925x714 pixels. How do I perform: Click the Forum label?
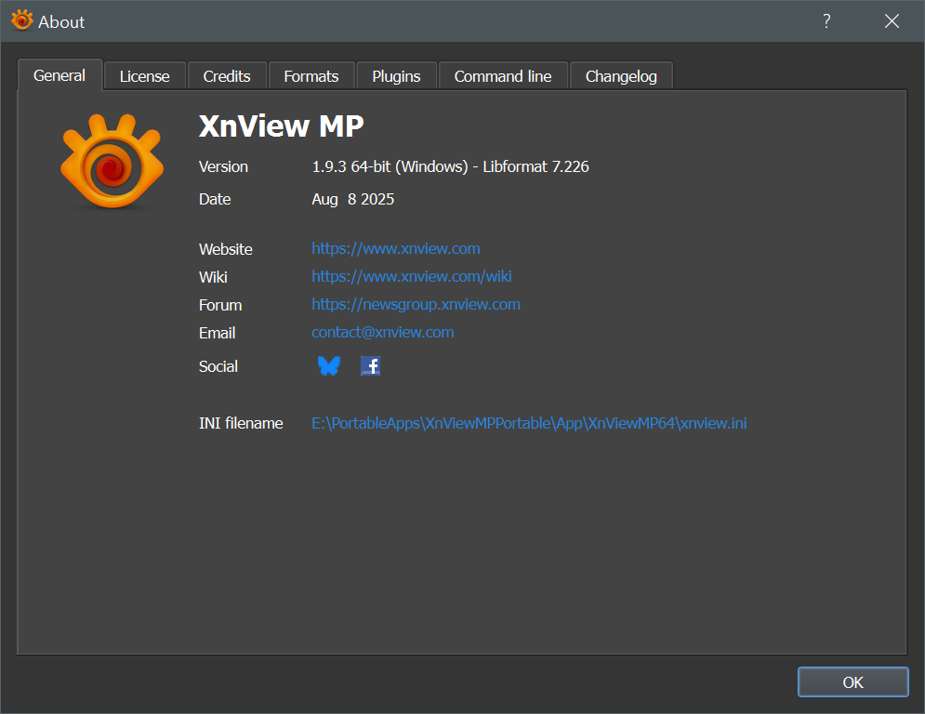pos(220,305)
